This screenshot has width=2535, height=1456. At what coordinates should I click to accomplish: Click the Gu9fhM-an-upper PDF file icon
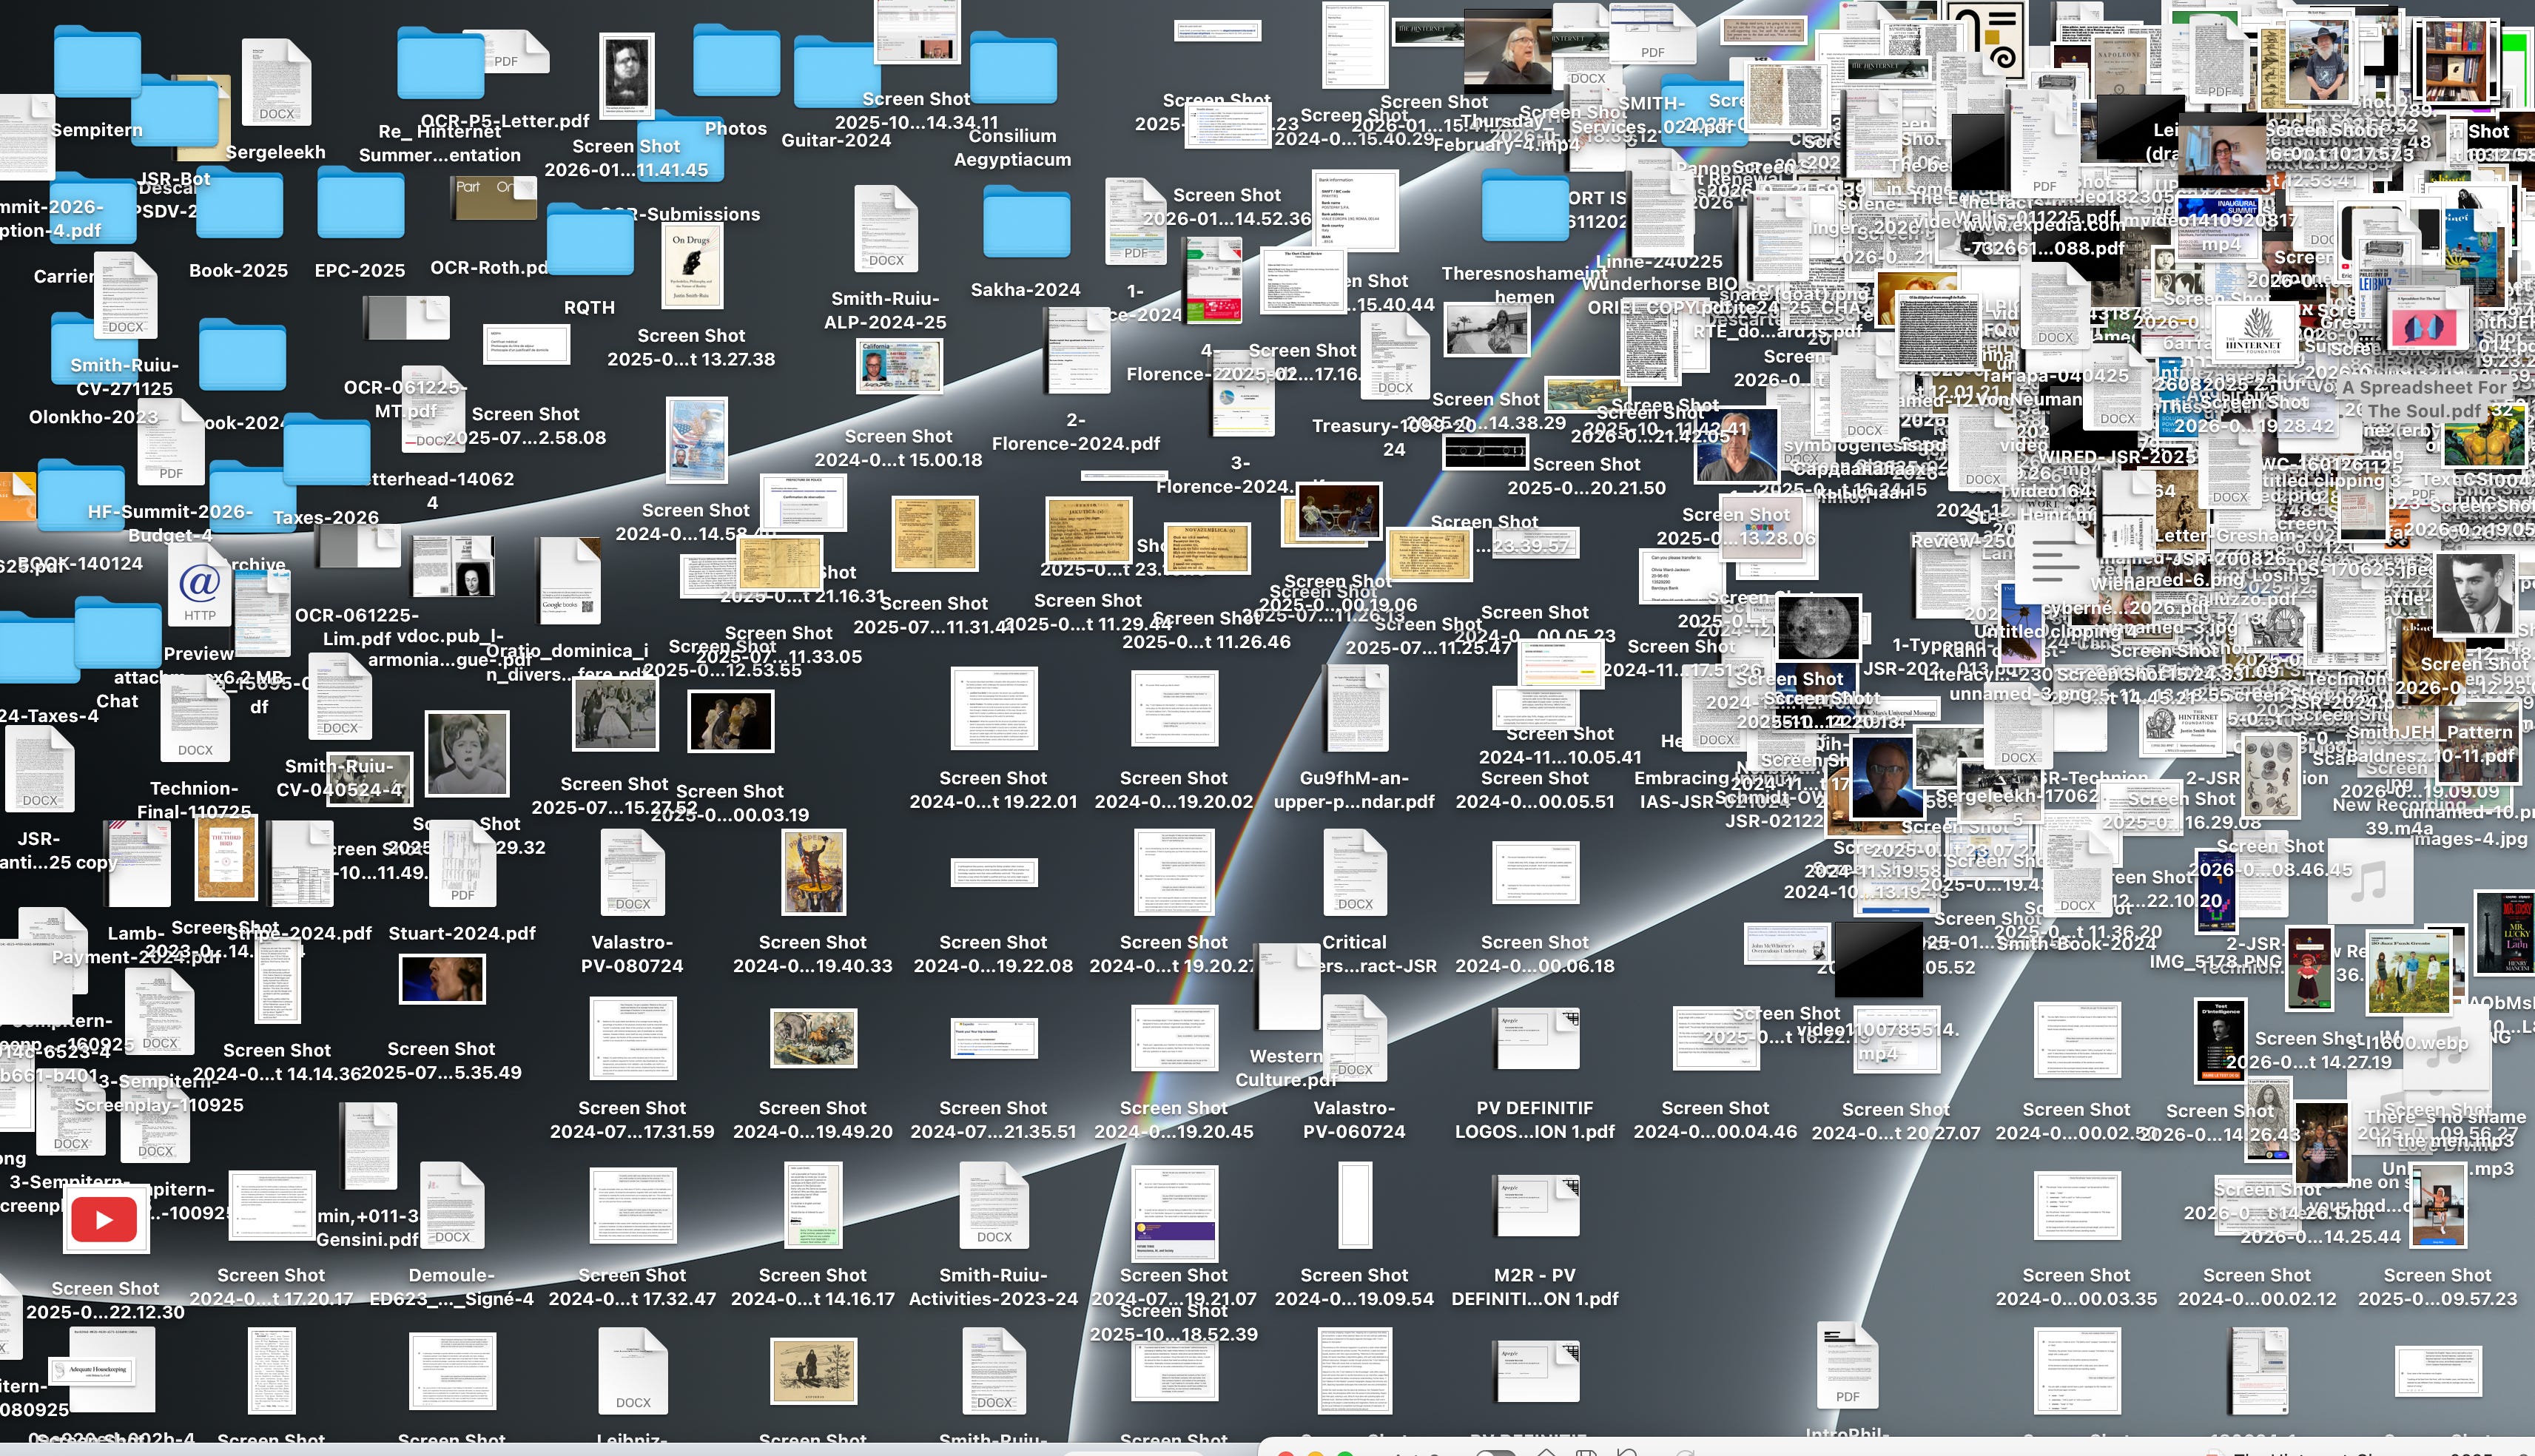click(x=1355, y=707)
